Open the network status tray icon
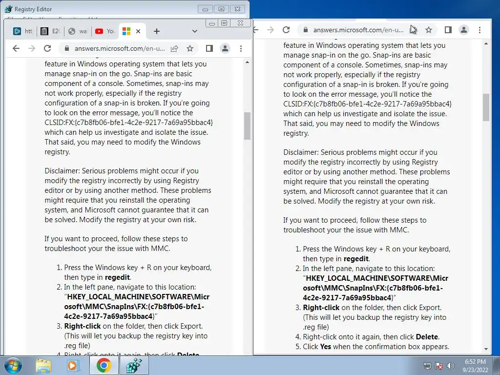Viewport: 500px width, 375px height. pyautogui.click(x=427, y=366)
